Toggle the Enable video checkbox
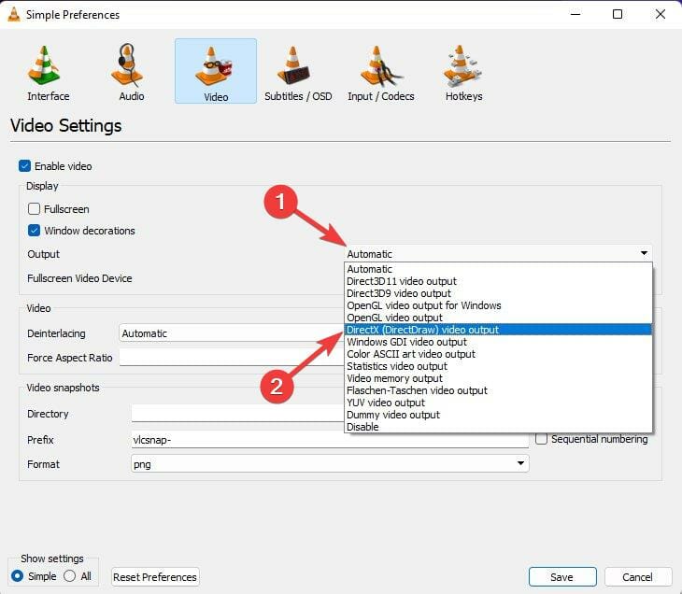This screenshot has height=594, width=682. pos(25,166)
